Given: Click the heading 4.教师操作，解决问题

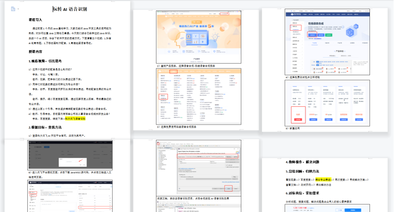Looking at the screenshot, I should tap(302, 162).
